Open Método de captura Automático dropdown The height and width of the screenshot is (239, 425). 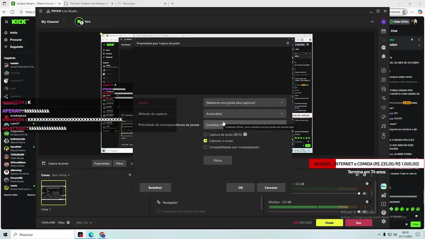[245, 114]
